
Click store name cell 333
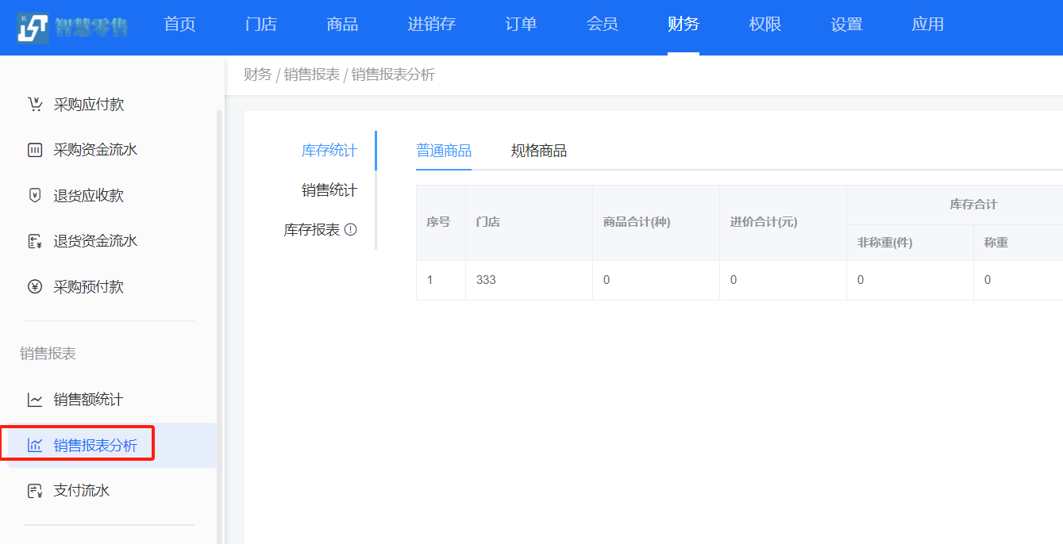point(529,280)
